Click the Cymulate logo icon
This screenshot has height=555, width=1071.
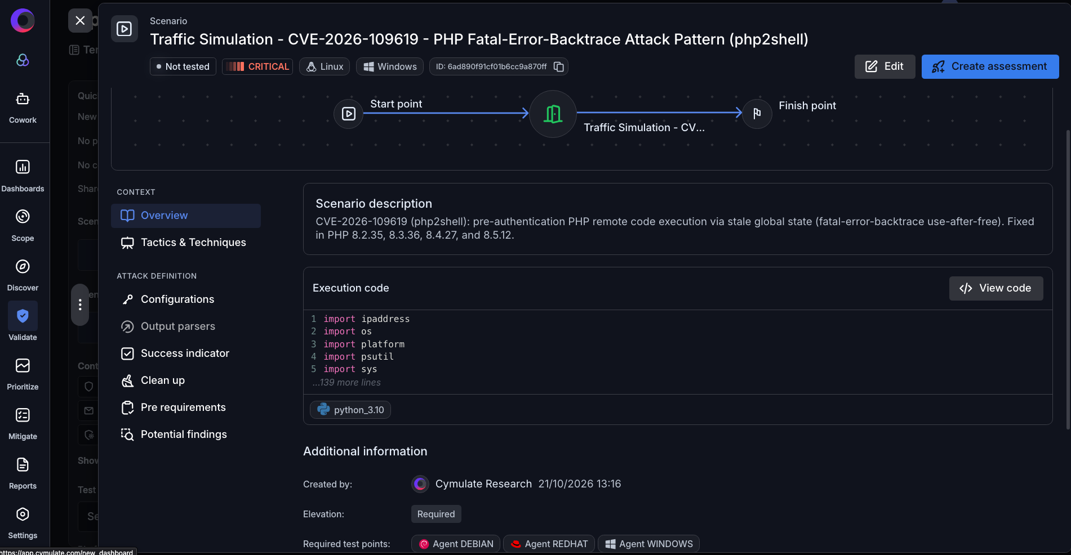[23, 21]
